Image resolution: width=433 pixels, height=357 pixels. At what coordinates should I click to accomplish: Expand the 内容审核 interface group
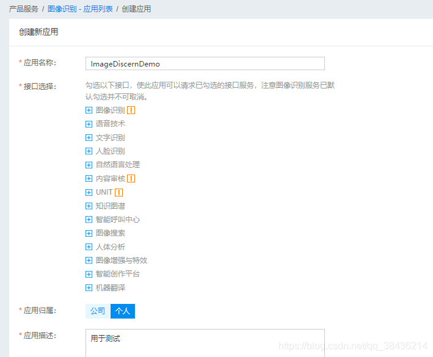(x=89, y=178)
